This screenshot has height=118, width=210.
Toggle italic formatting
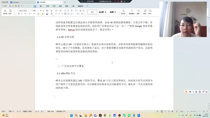(22, 14)
